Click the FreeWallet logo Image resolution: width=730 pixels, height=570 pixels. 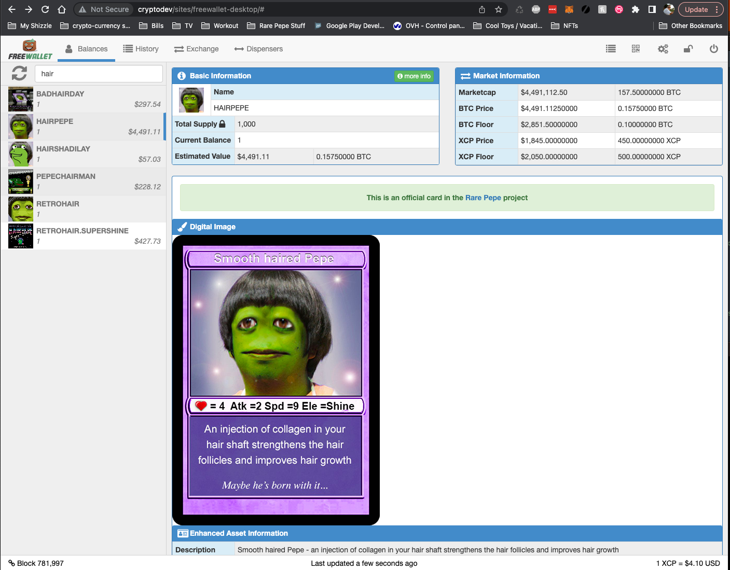30,49
